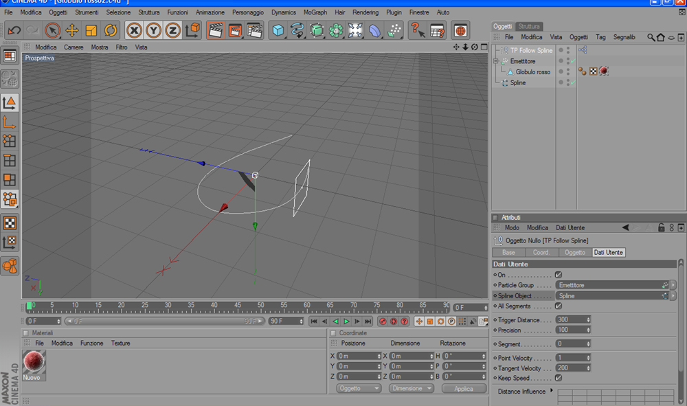
Task: Toggle X axis lock
Action: 134,30
